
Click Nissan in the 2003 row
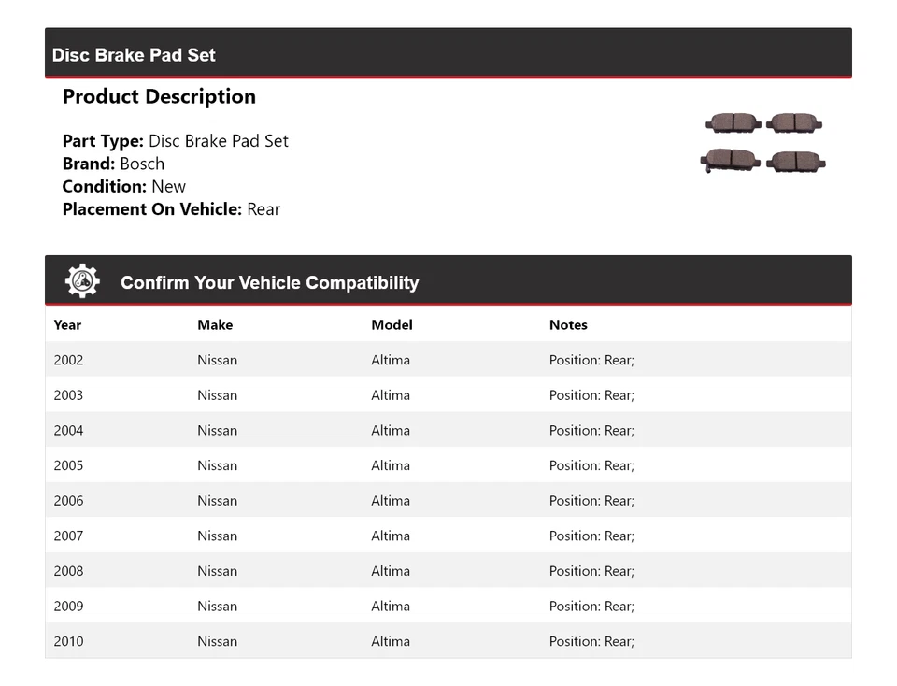(217, 395)
